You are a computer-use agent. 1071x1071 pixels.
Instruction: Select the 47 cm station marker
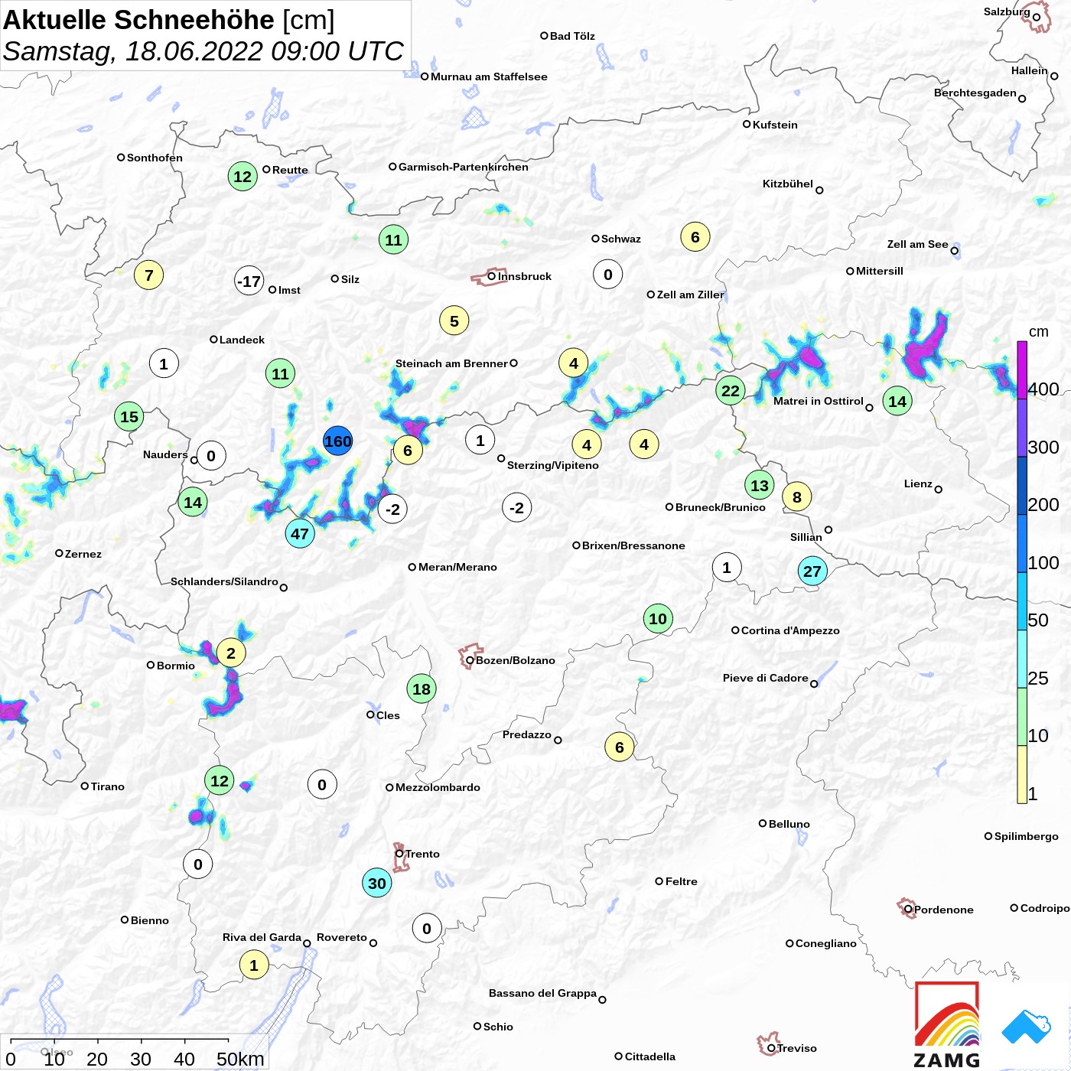tap(300, 533)
